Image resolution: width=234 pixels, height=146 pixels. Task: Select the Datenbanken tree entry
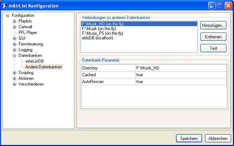click(x=30, y=55)
